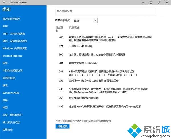Click the 198 vote count

(x=61, y=106)
